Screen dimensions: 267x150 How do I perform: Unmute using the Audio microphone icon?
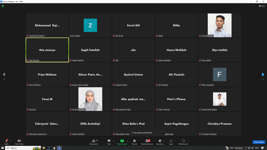pos(7,141)
